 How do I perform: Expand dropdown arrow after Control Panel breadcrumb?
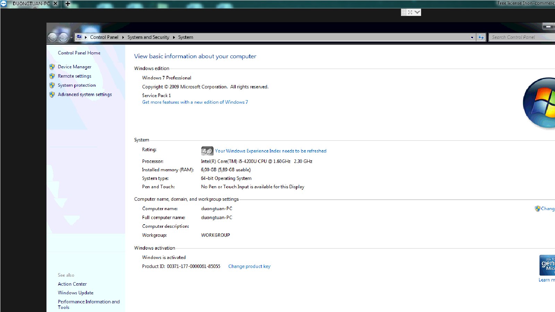click(x=123, y=37)
